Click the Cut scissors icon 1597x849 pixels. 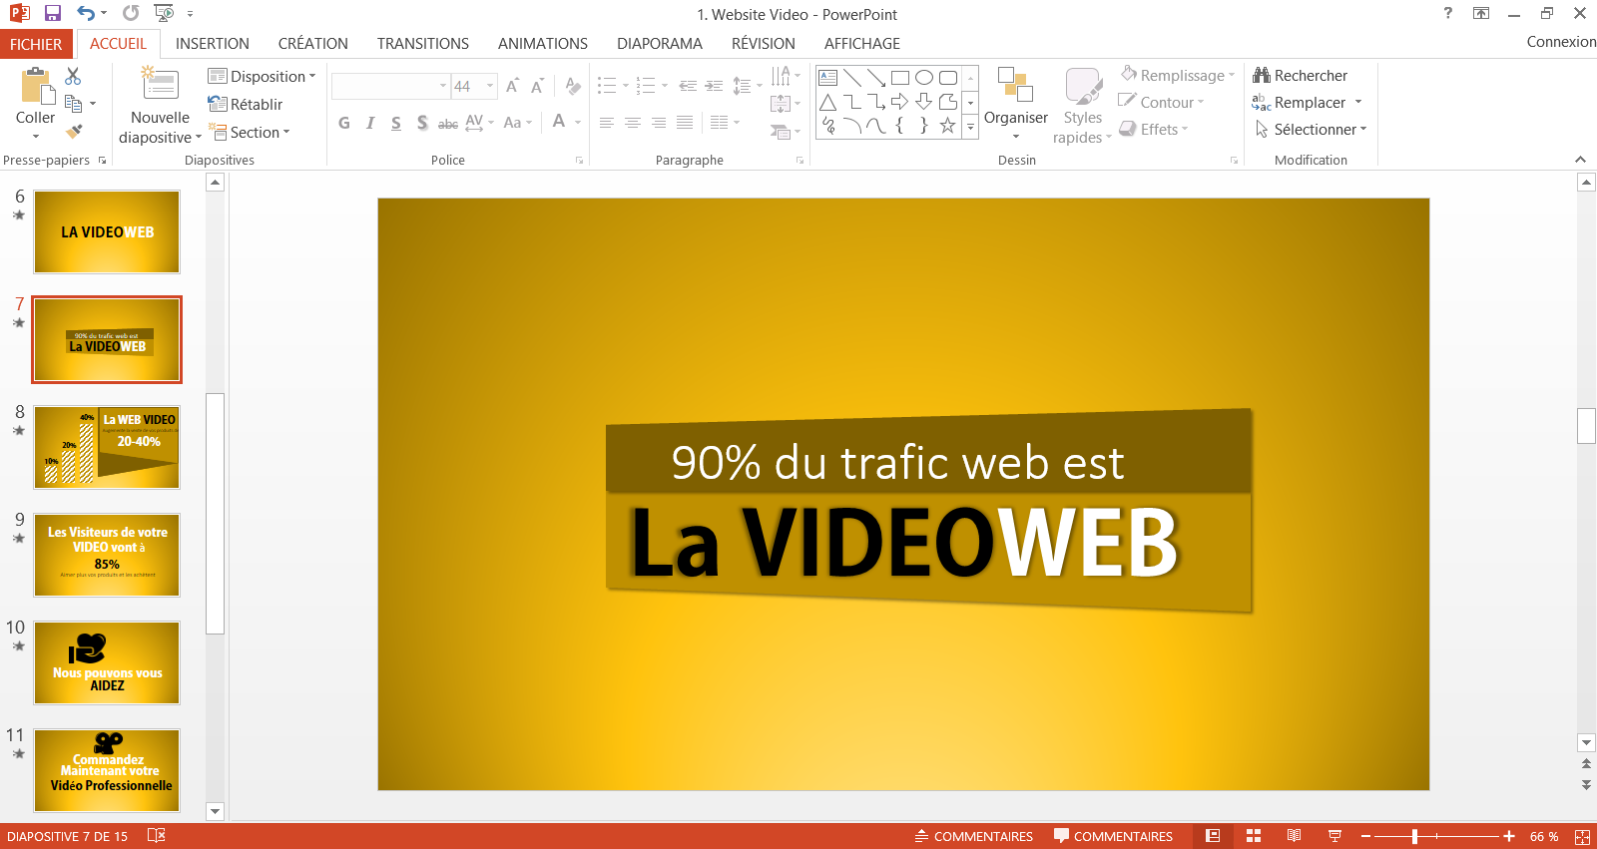click(x=73, y=77)
